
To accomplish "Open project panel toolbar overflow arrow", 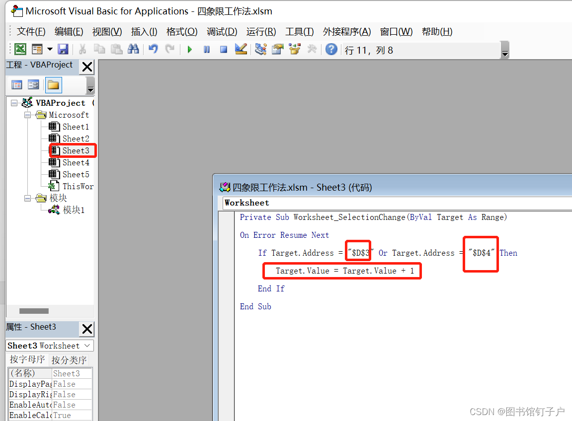I will point(90,86).
